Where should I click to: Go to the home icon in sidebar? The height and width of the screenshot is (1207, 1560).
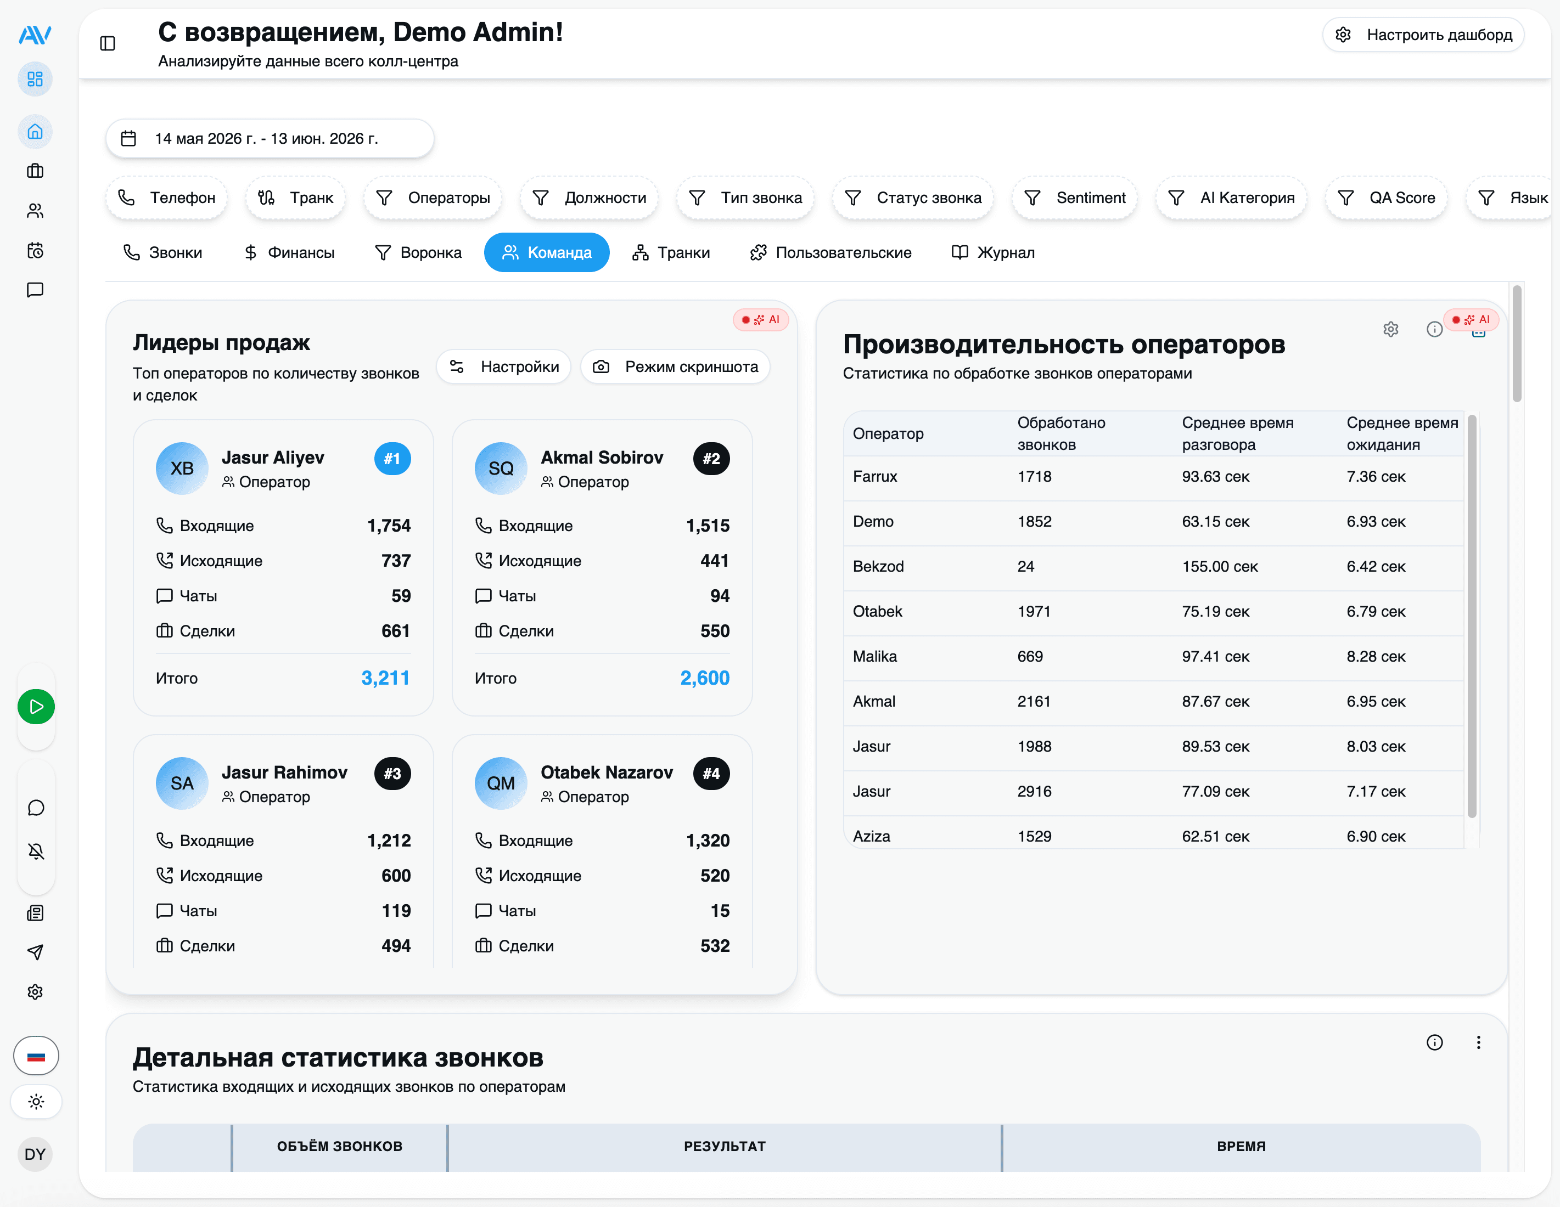click(x=35, y=131)
